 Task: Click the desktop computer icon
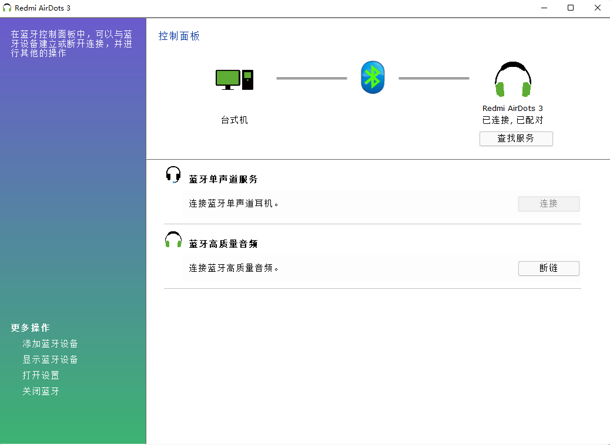(x=234, y=80)
